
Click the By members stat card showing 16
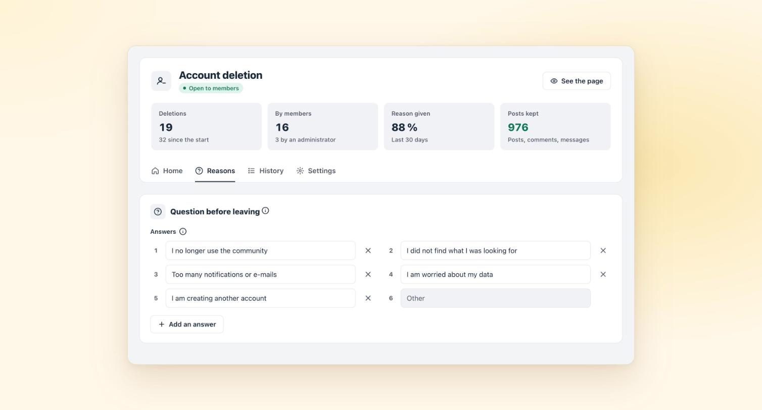tap(323, 126)
